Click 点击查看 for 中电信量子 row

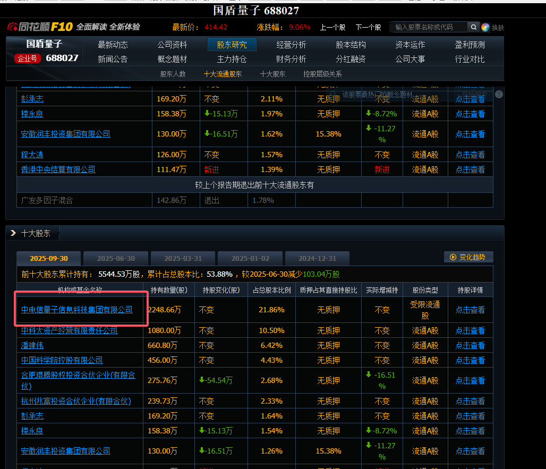[470, 310]
